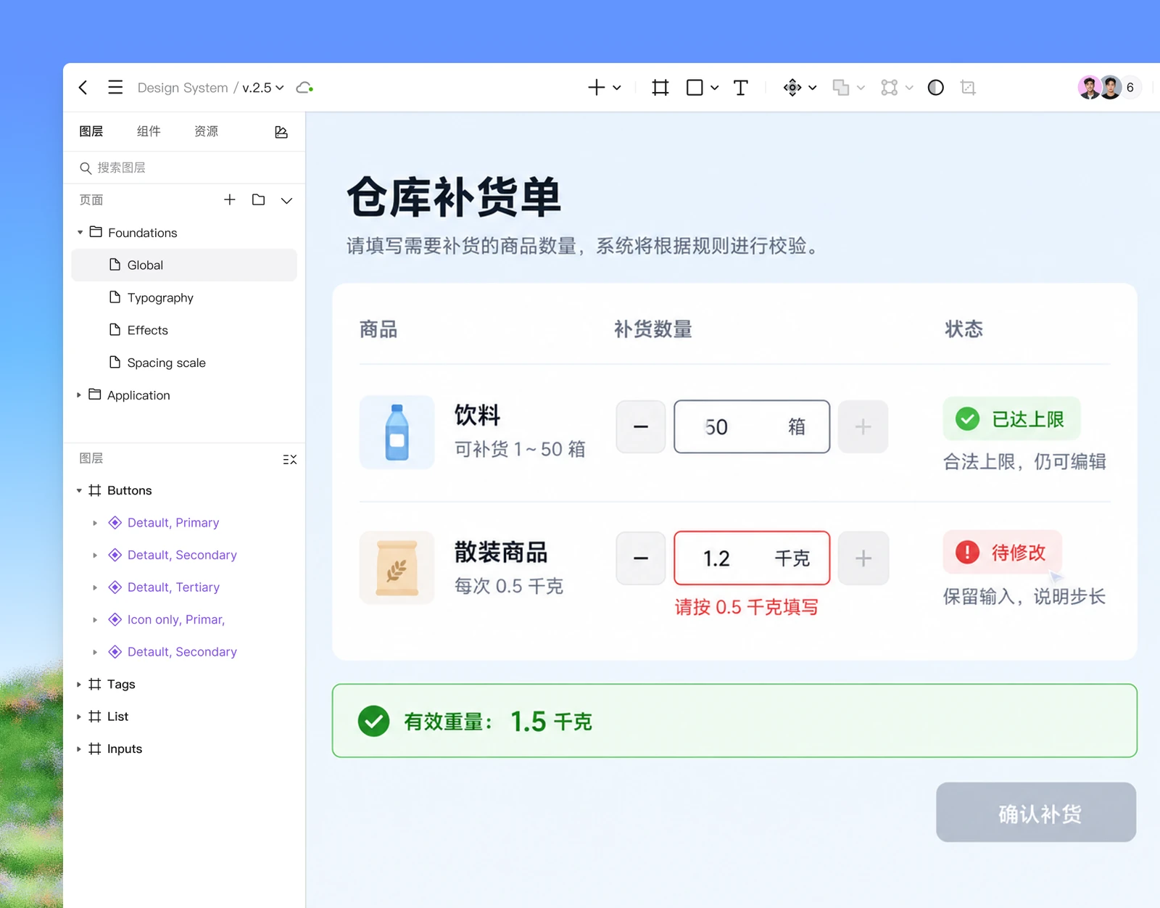Switch to the 资源 tab

[207, 131]
